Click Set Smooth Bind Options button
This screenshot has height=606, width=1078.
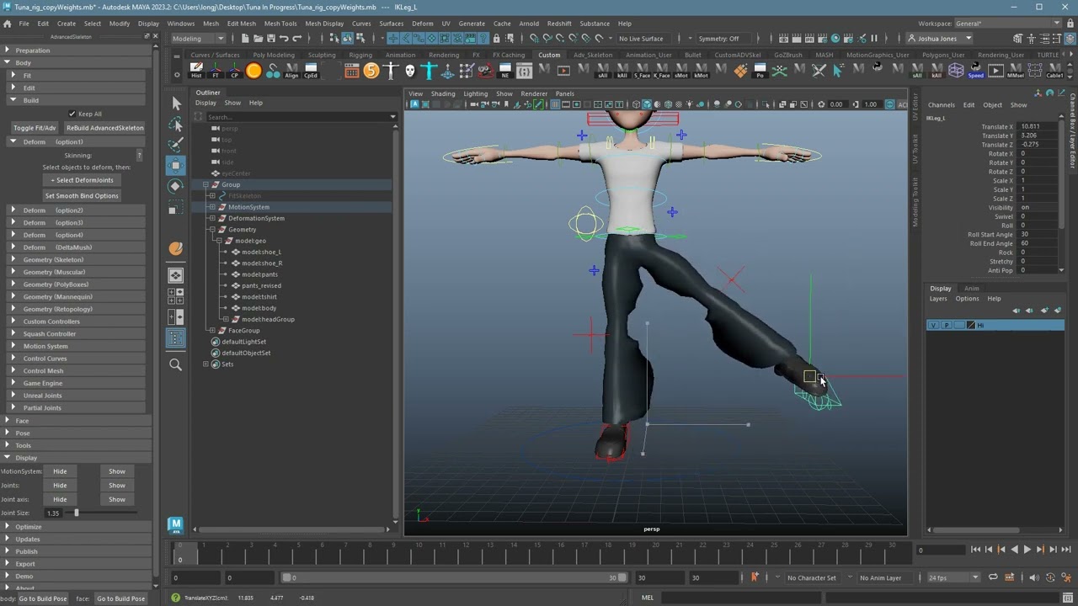pyautogui.click(x=82, y=196)
